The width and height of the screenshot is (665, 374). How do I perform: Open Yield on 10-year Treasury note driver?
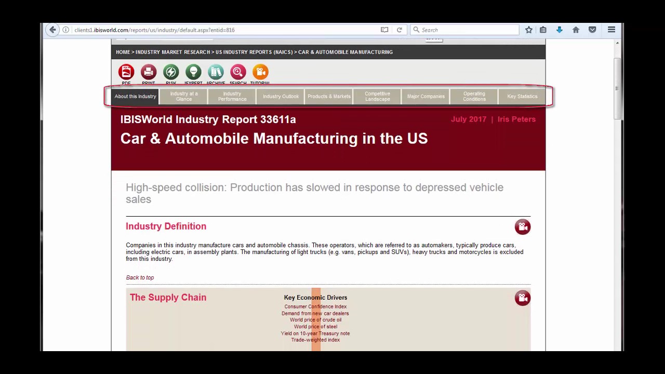tap(315, 333)
